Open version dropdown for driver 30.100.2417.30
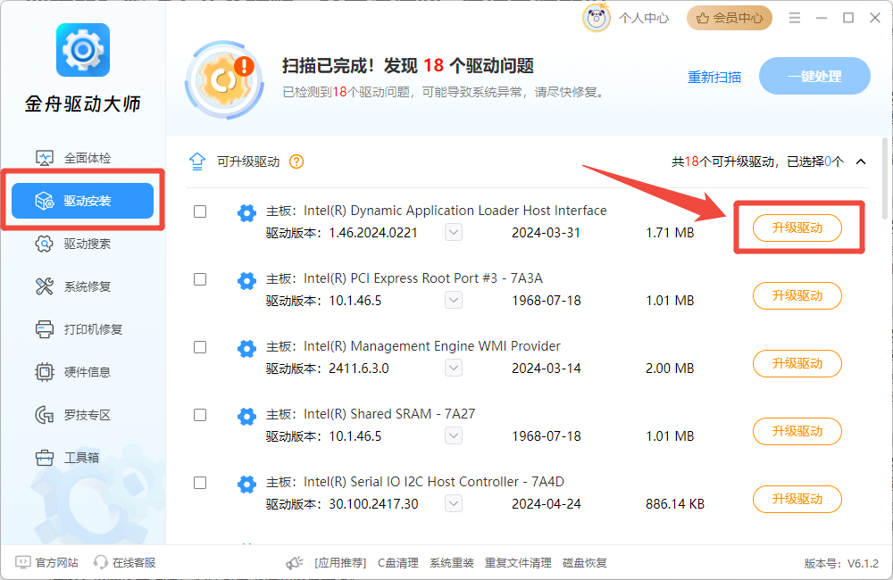Image resolution: width=893 pixels, height=580 pixels. click(454, 503)
